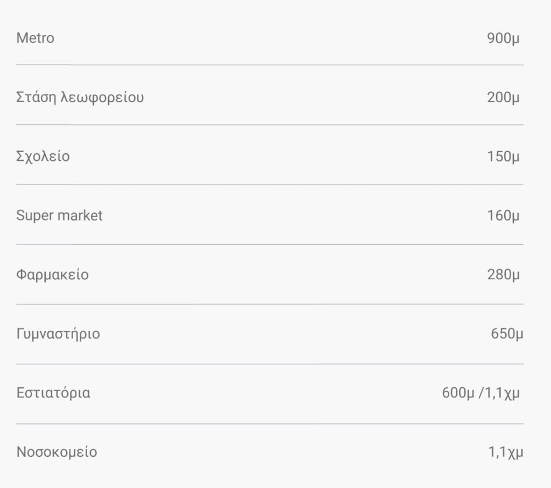The height and width of the screenshot is (488, 551).
Task: Tap the 650μ gym distance value
Action: tap(506, 334)
